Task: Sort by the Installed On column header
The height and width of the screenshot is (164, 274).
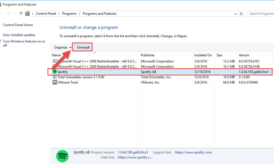Action: click(x=203, y=55)
